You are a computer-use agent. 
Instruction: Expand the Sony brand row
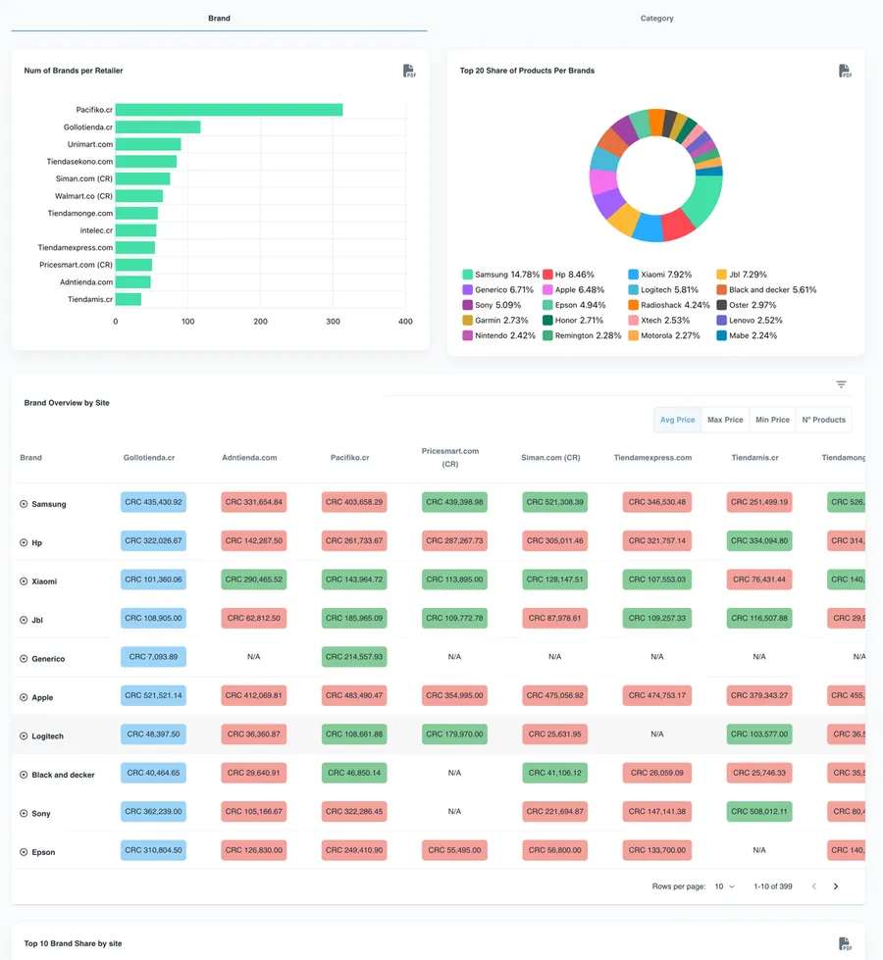point(24,813)
